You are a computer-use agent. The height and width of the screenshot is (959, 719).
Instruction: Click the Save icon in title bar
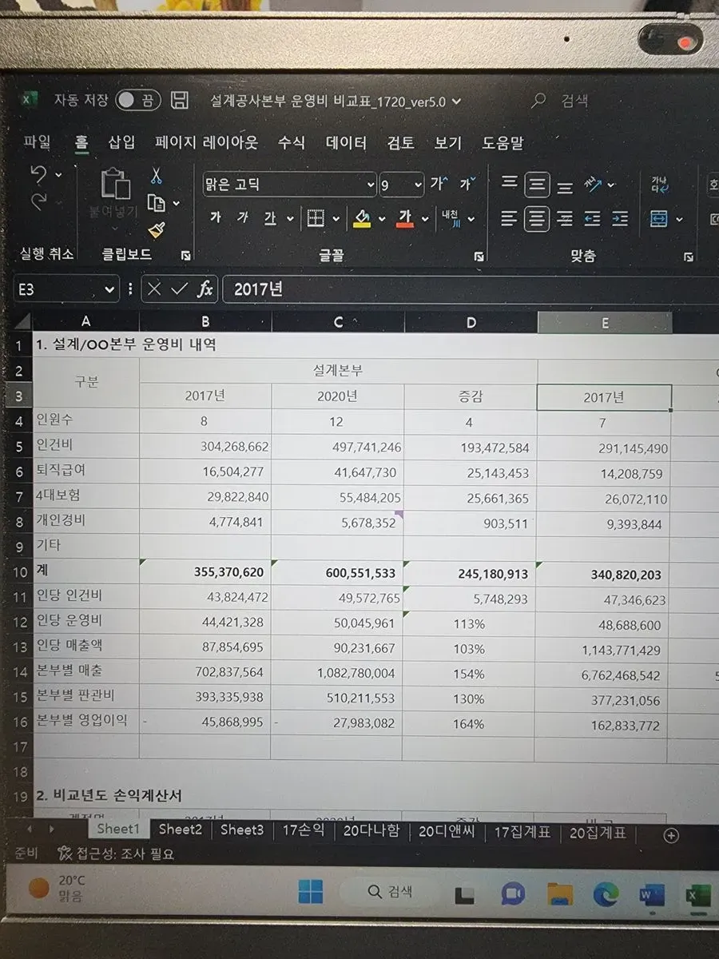(x=181, y=101)
